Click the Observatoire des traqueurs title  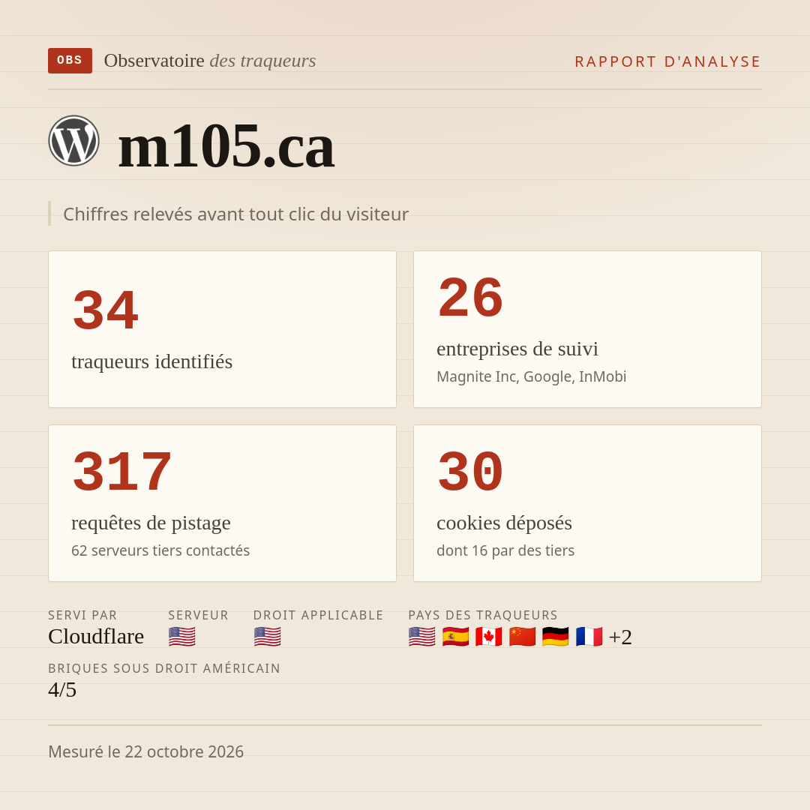coord(210,61)
